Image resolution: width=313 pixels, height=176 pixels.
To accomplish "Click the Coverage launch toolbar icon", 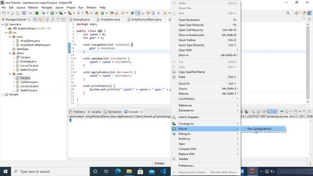I will pos(61,13).
